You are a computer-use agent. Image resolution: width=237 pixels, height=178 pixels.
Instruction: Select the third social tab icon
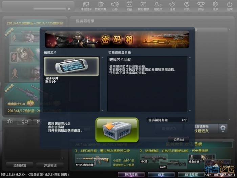pos(38,121)
